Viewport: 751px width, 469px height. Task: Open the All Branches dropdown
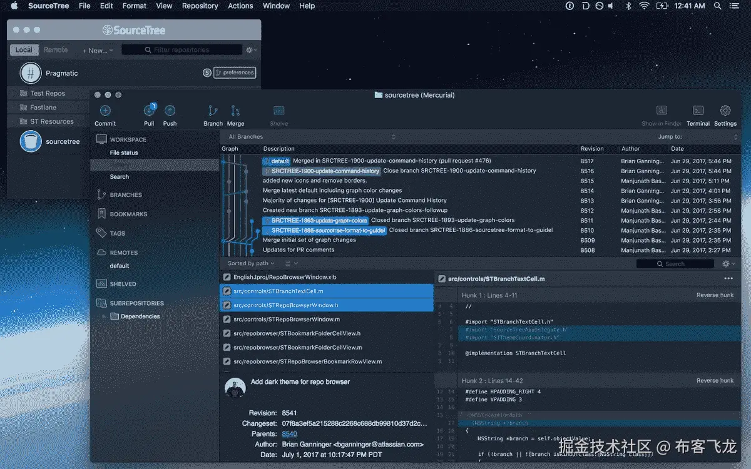pos(312,137)
